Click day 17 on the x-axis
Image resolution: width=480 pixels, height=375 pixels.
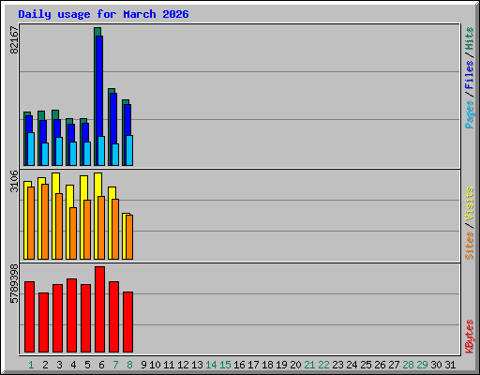click(253, 365)
